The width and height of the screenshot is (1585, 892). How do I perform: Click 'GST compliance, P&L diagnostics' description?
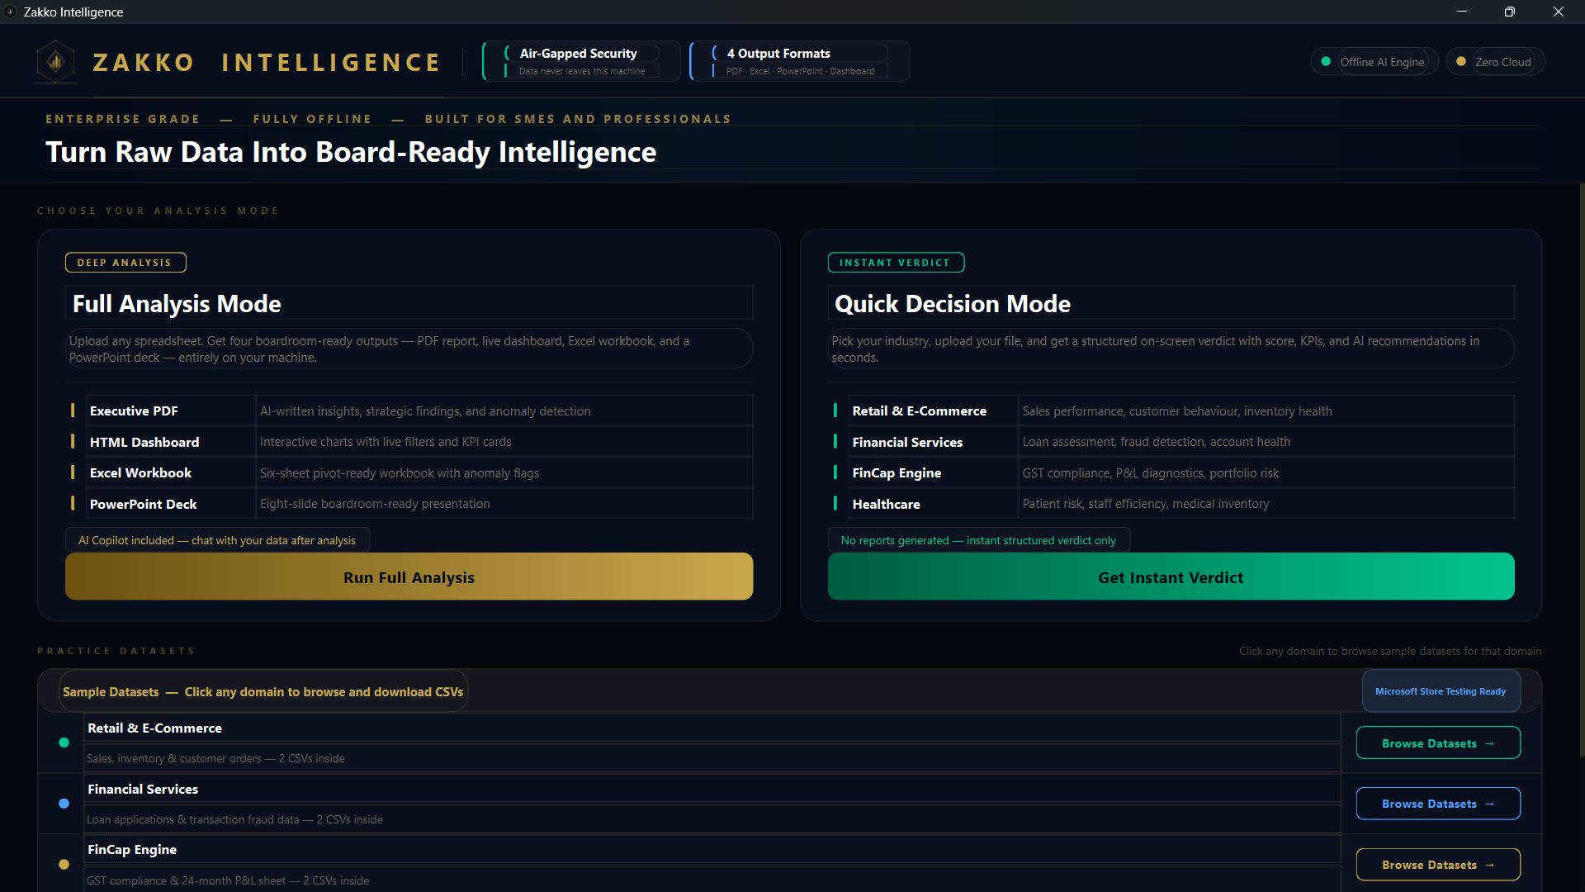click(x=1151, y=473)
